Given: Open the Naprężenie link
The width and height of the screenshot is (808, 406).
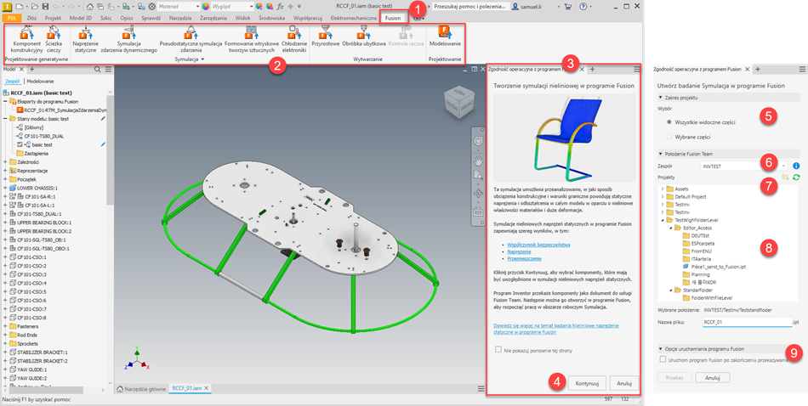Looking at the screenshot, I should (x=520, y=252).
